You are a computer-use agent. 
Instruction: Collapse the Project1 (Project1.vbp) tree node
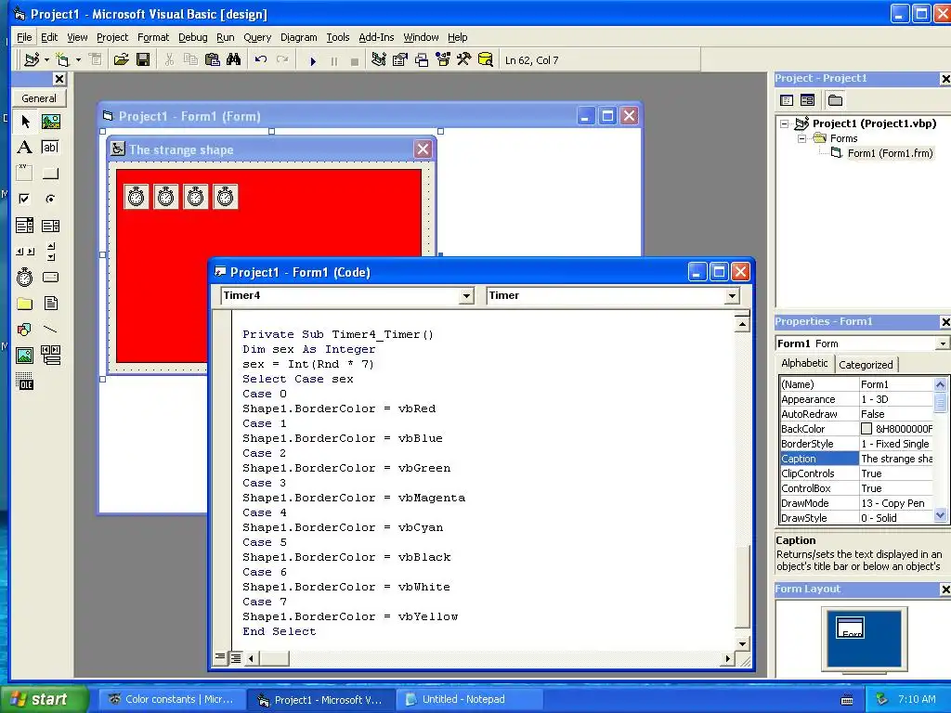[x=784, y=123]
